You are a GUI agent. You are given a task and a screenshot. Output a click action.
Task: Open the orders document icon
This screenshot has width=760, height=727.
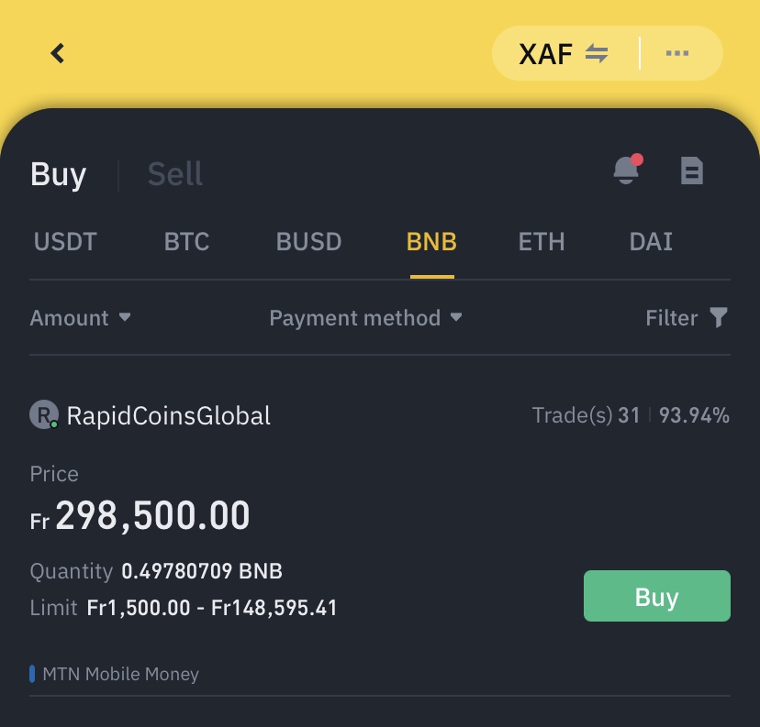tap(691, 171)
